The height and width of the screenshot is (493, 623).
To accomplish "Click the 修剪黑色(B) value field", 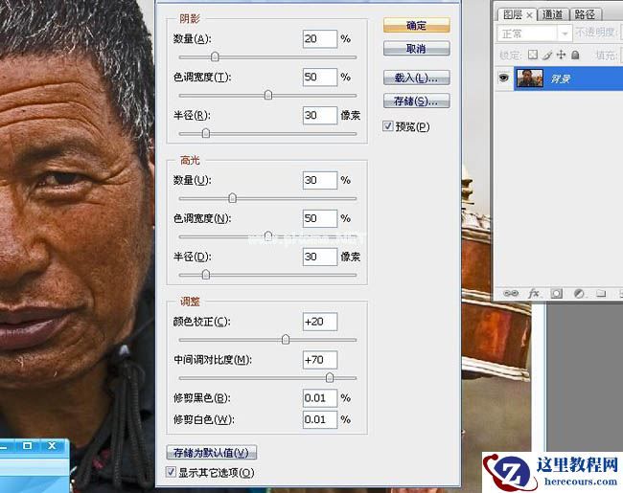I will [320, 398].
